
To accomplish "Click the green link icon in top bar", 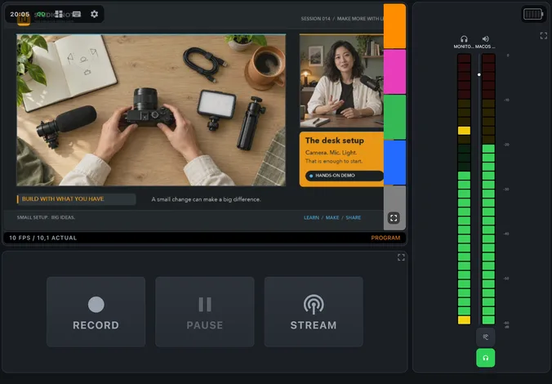I will [41, 14].
